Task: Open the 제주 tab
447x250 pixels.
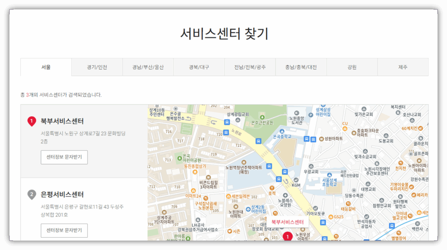Action: pyautogui.click(x=403, y=67)
